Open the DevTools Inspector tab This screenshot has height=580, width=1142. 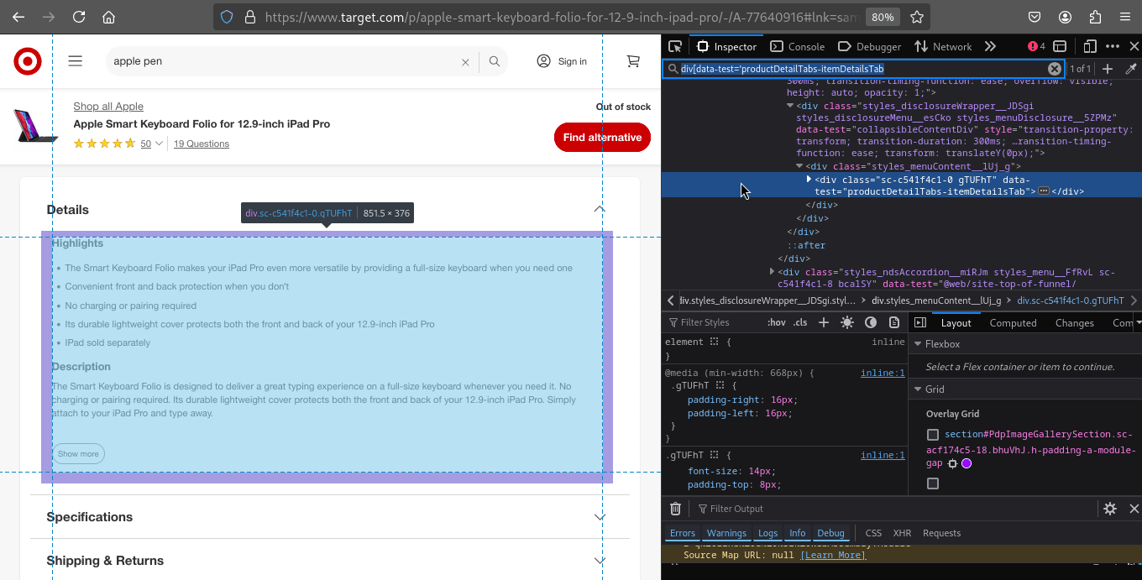(727, 46)
